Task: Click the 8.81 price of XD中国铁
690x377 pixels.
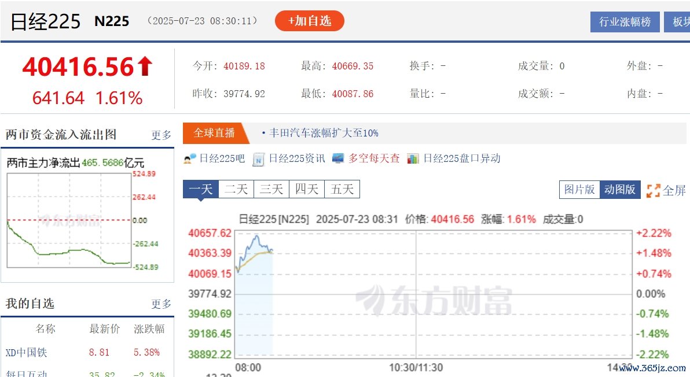Action: pos(99,352)
